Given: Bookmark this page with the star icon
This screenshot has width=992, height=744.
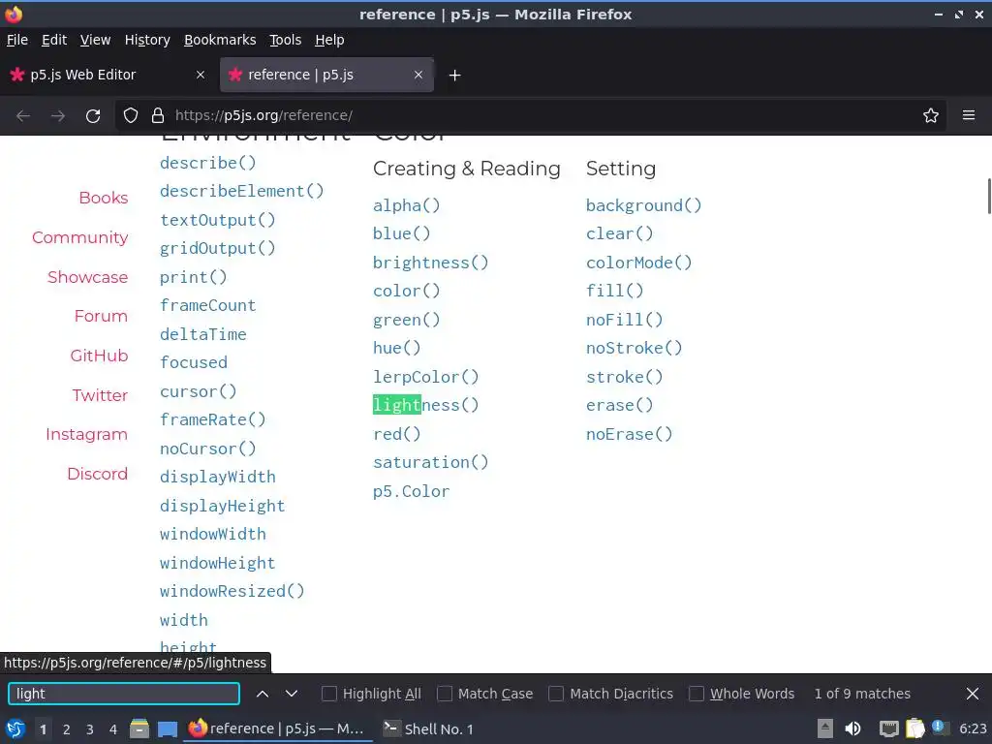Looking at the screenshot, I should 931,116.
